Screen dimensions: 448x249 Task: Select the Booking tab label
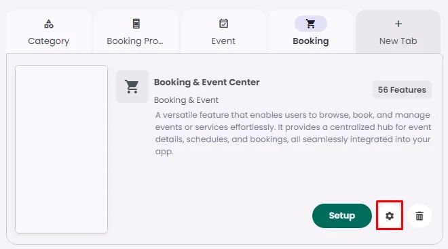coord(311,41)
